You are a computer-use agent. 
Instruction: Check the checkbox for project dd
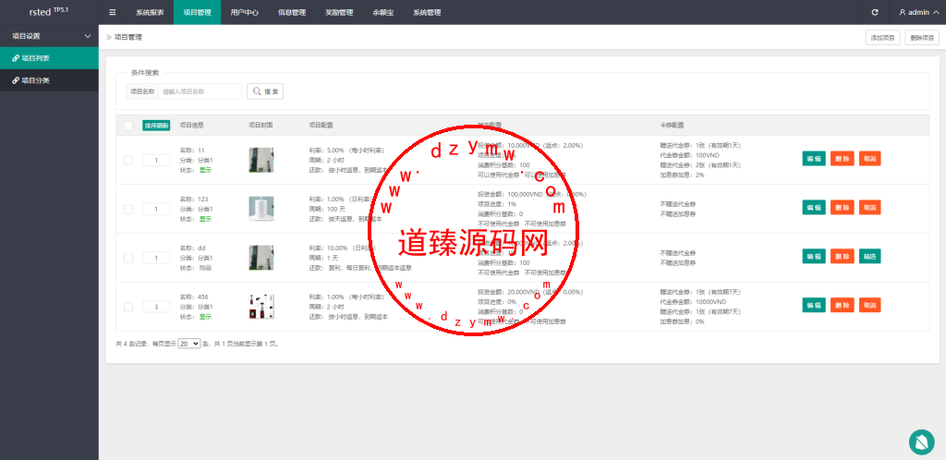pos(127,258)
